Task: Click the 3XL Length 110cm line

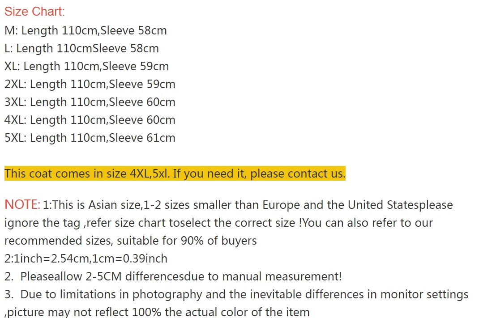Action: 90,102
